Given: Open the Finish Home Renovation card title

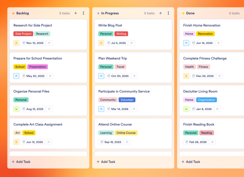Looking at the screenshot, I should pos(202,26).
